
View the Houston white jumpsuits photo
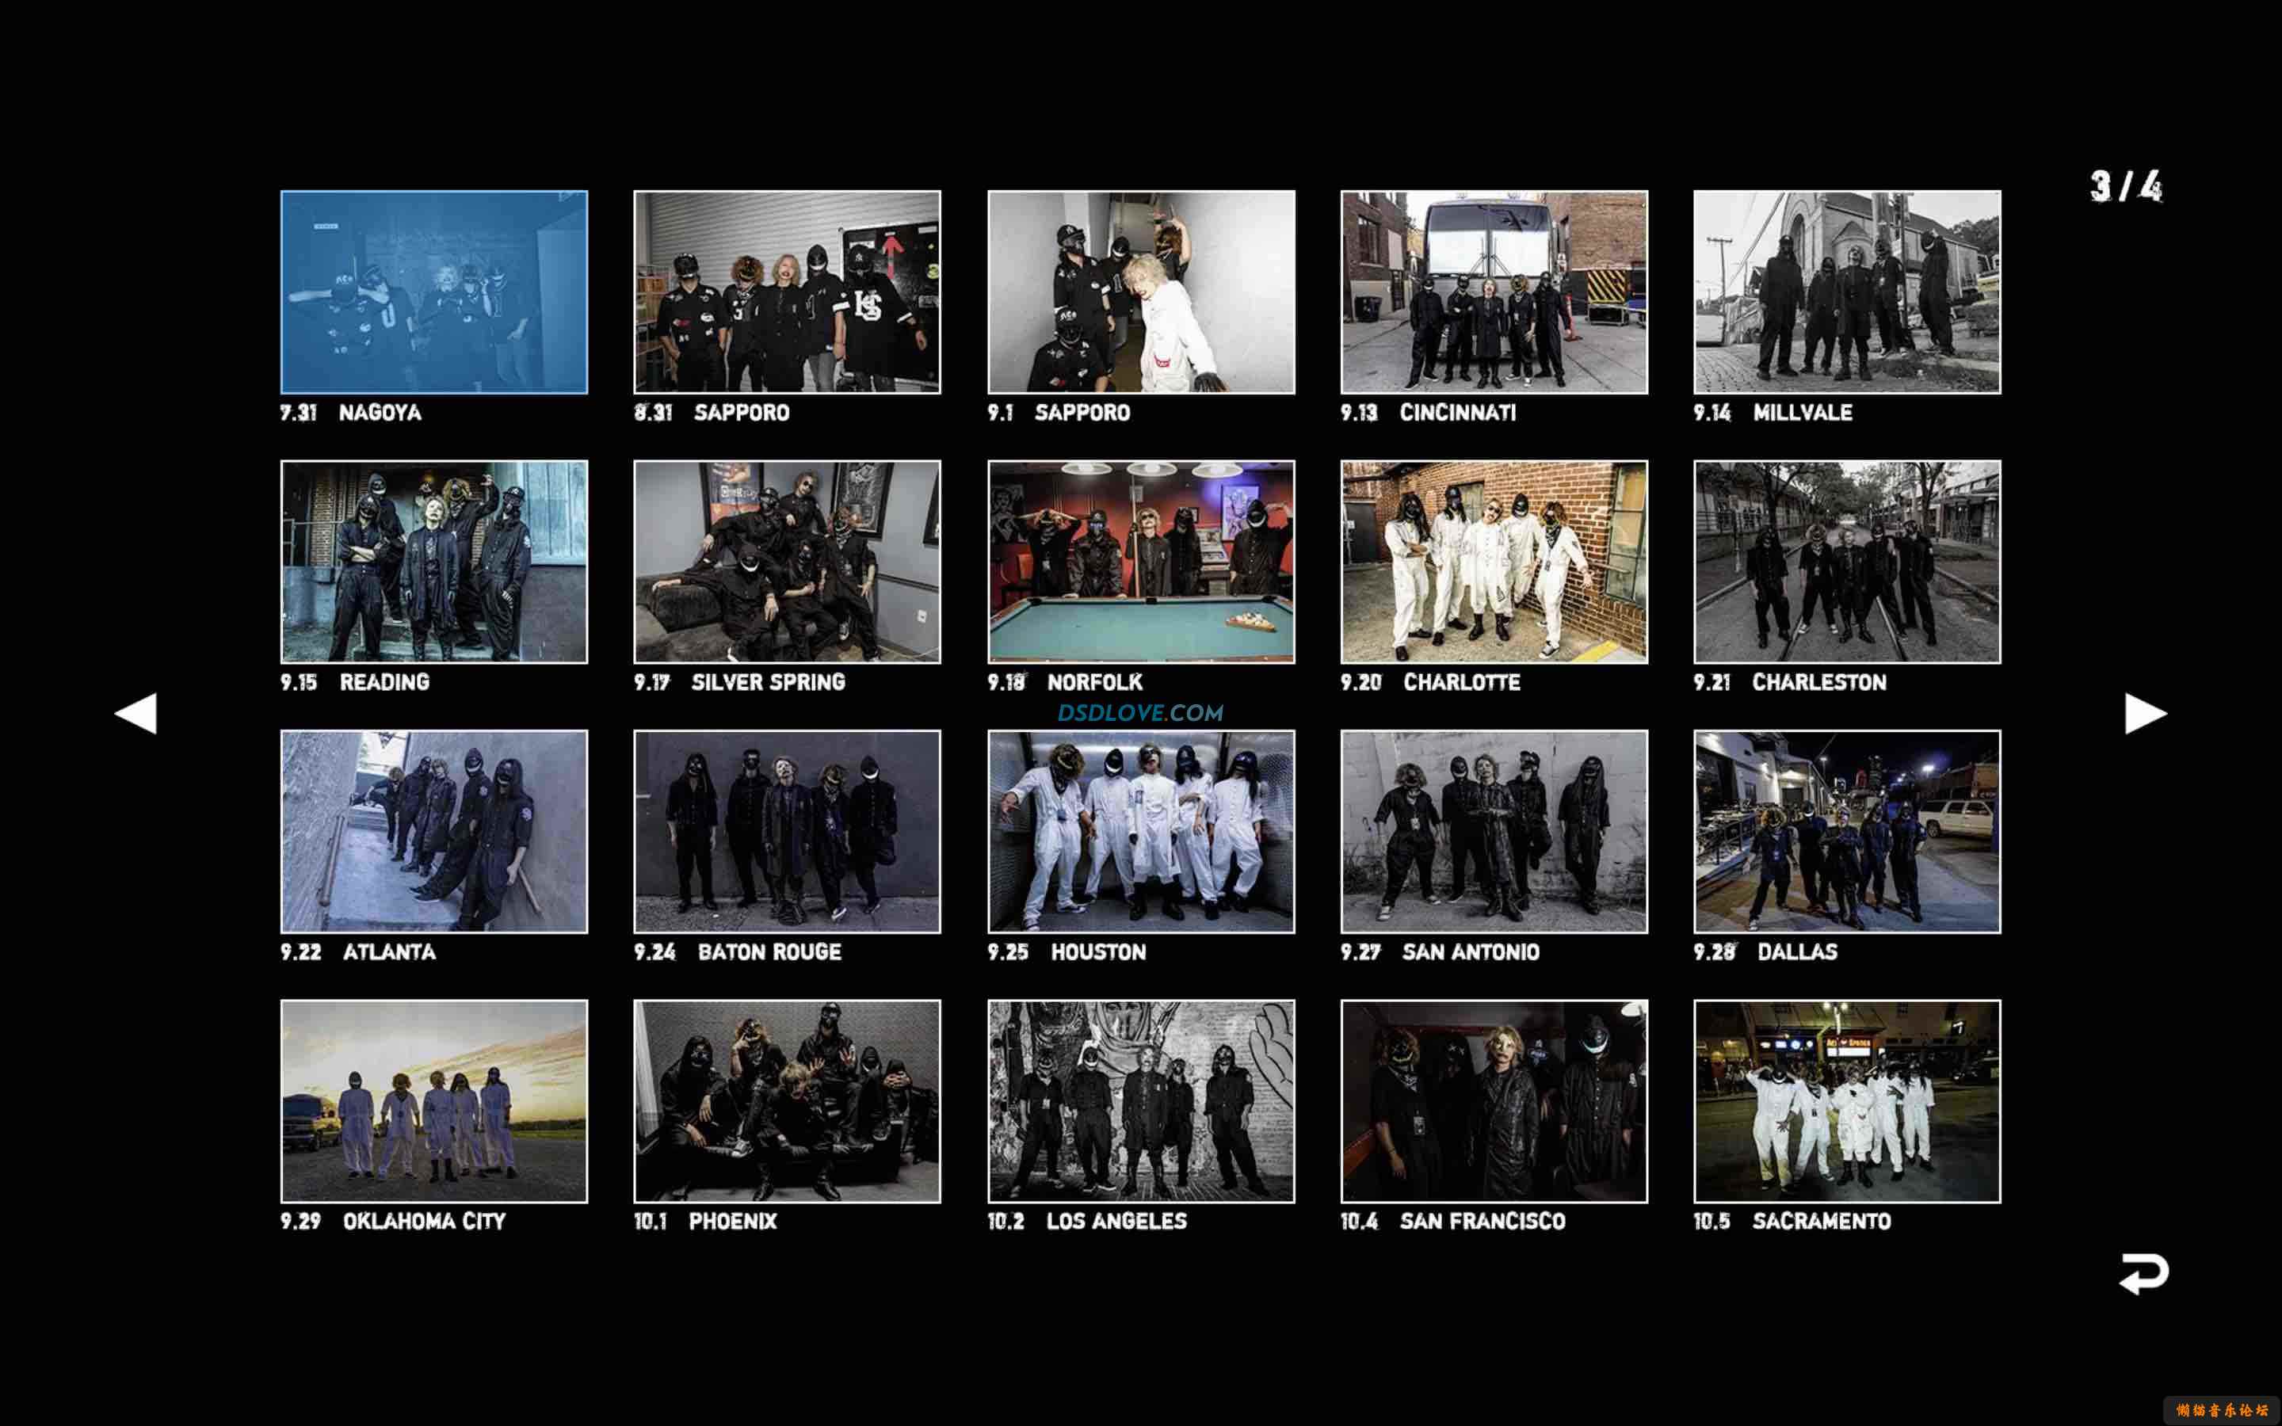coord(1141,832)
